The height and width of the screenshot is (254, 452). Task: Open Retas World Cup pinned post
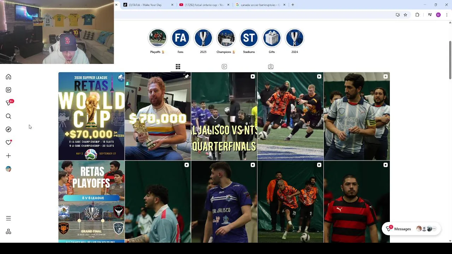(x=91, y=116)
